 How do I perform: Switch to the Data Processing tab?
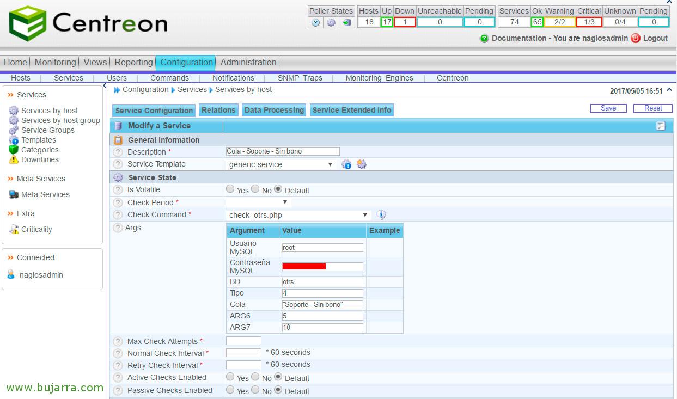[274, 110]
